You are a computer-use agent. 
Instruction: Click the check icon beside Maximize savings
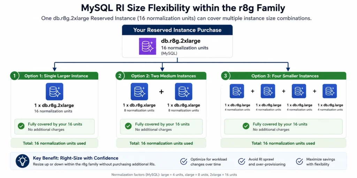tap(299, 161)
